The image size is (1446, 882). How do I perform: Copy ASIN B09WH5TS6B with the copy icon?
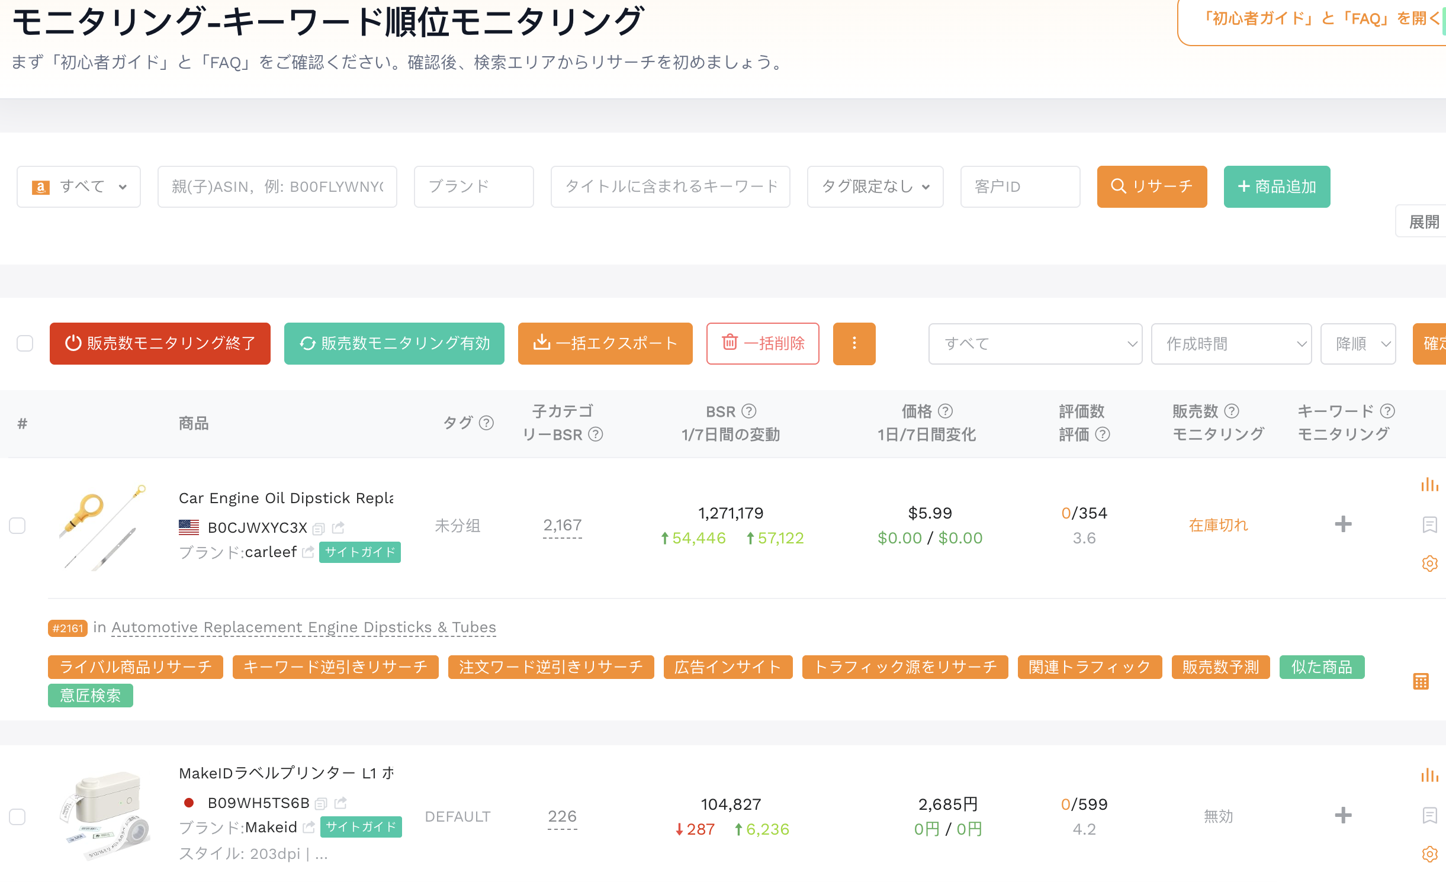321,803
